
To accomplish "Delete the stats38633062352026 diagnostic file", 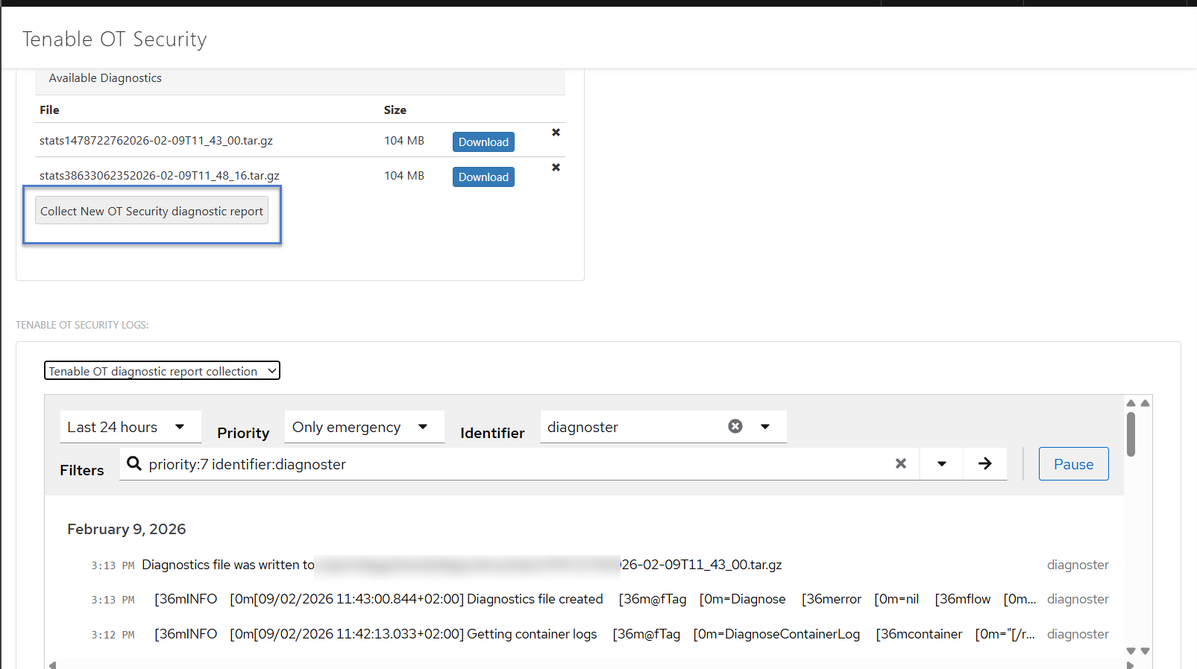I will click(x=556, y=168).
